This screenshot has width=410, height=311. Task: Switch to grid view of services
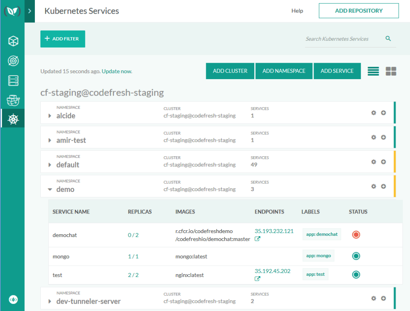point(390,71)
